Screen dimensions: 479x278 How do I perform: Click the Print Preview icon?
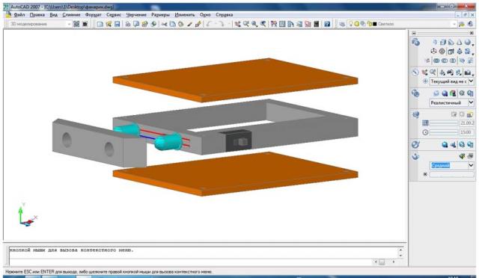(136, 24)
